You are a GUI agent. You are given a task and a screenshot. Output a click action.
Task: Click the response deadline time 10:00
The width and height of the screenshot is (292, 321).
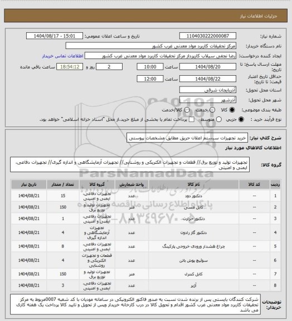tap(150, 67)
